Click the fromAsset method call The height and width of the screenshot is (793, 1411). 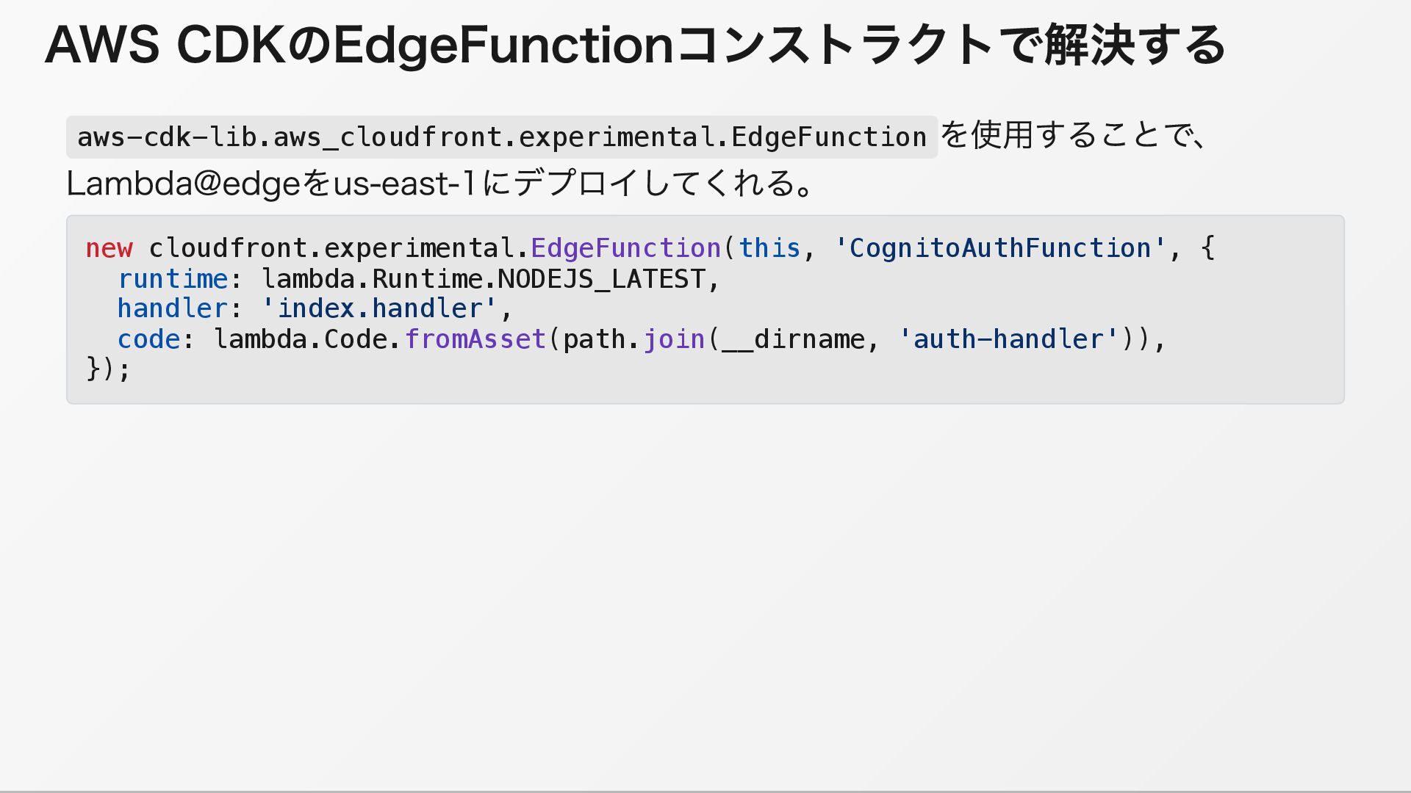pyautogui.click(x=475, y=340)
